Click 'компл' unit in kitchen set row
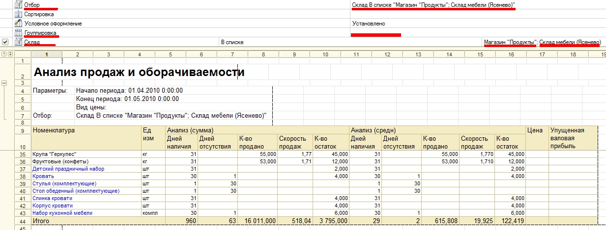Screen dimensions: 606x230 point(149,213)
